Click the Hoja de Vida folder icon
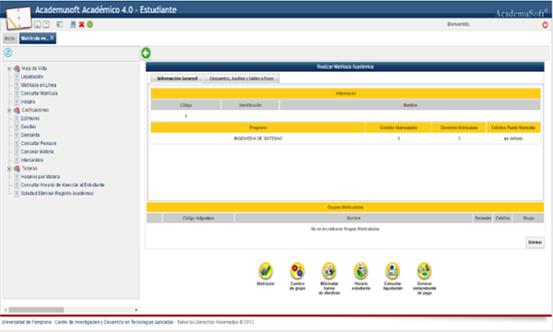Image resolution: width=553 pixels, height=332 pixels. pyautogui.click(x=17, y=68)
